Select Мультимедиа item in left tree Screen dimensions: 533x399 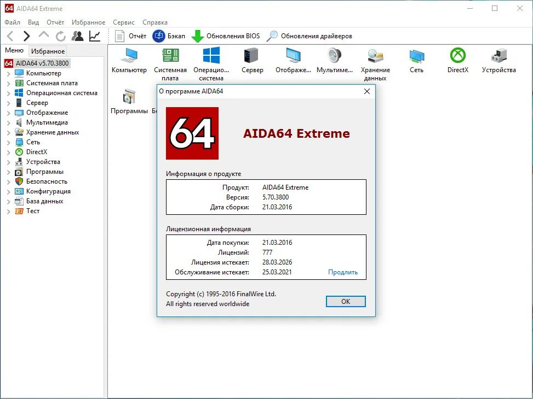[41, 122]
